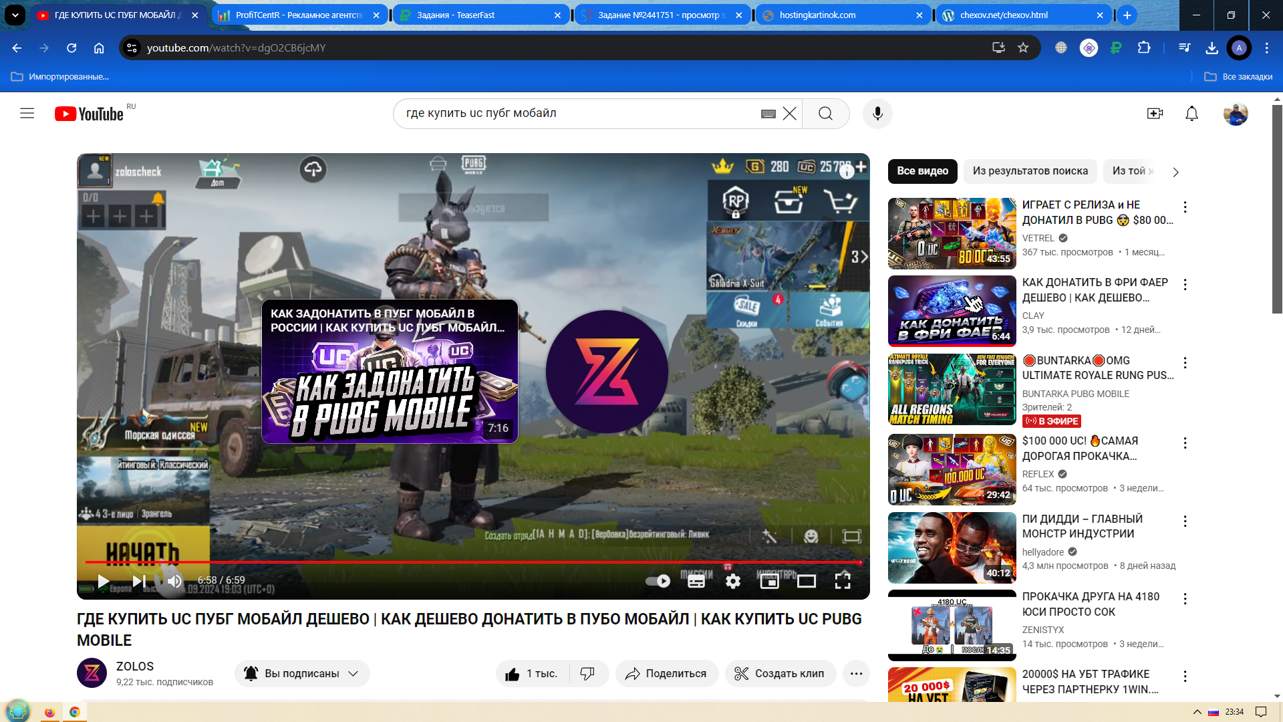The width and height of the screenshot is (1283, 722).
Task: Mute the video volume
Action: click(x=174, y=581)
